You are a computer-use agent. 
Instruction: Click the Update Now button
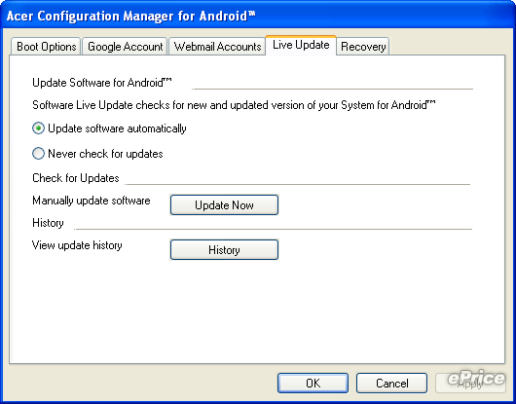(224, 205)
